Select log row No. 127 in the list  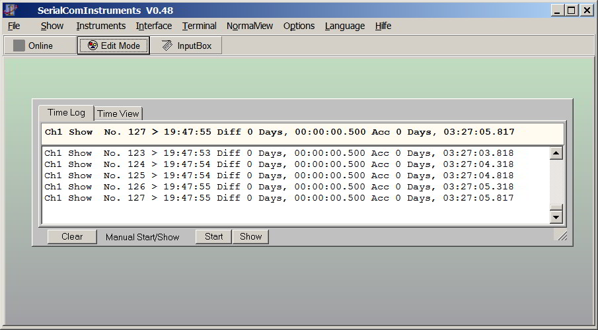(279, 198)
